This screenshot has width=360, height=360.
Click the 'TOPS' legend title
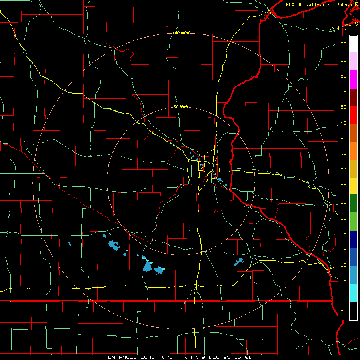352,24
